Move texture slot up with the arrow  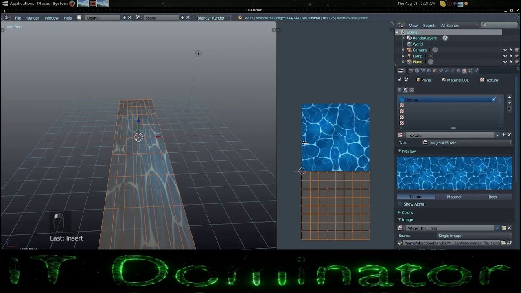[x=509, y=98]
